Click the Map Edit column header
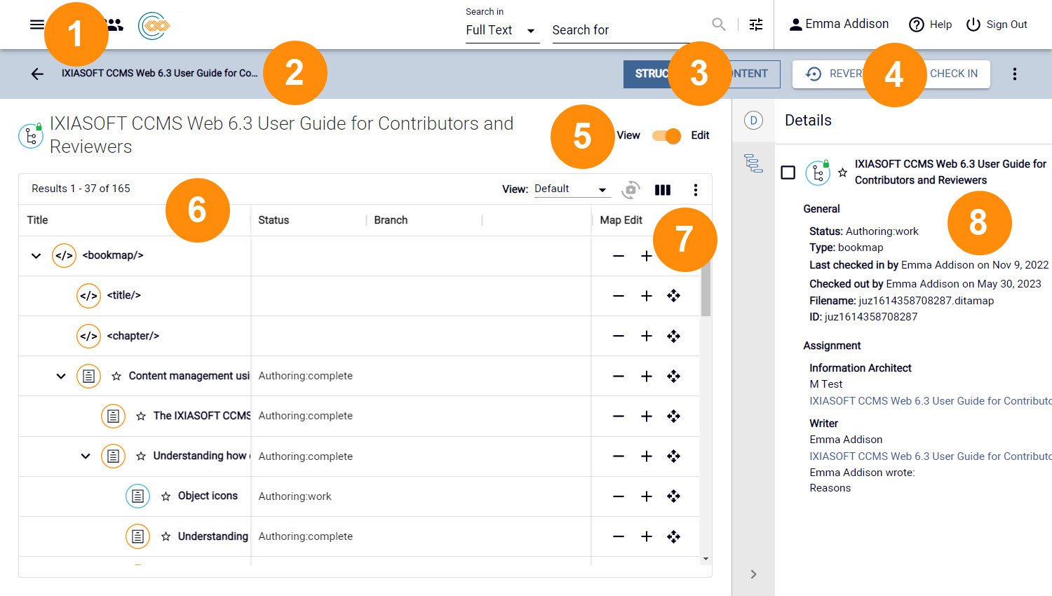This screenshot has width=1052, height=596. pos(621,220)
